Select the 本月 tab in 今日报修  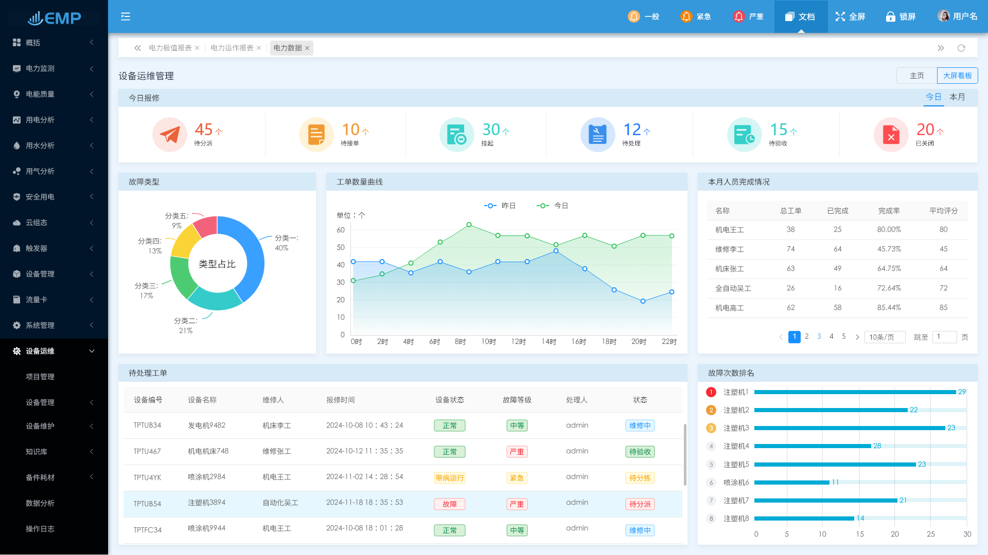957,97
